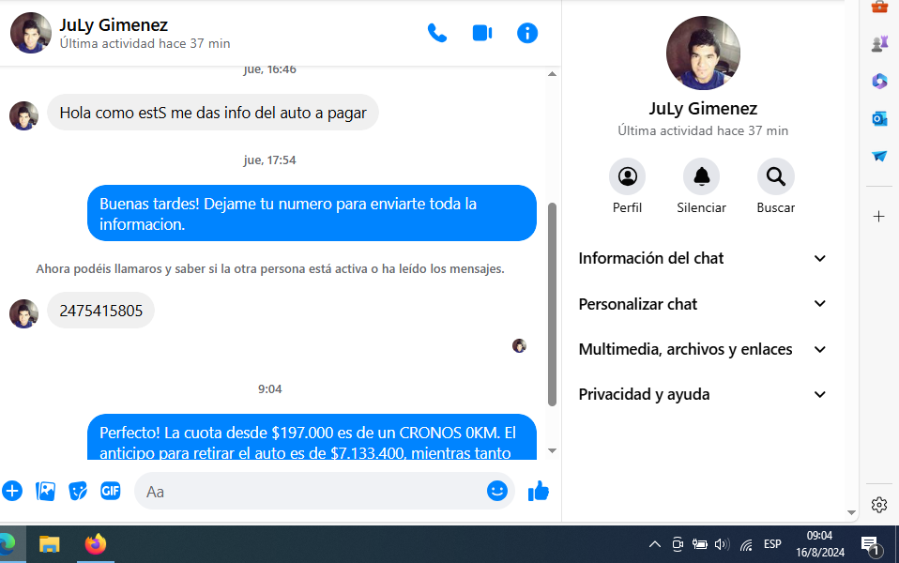The image size is (899, 563).
Task: Add a sidebar app with plus icon
Action: pyautogui.click(x=879, y=217)
